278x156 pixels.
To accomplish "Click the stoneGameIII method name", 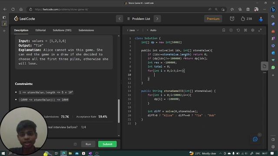I will point(173,91).
